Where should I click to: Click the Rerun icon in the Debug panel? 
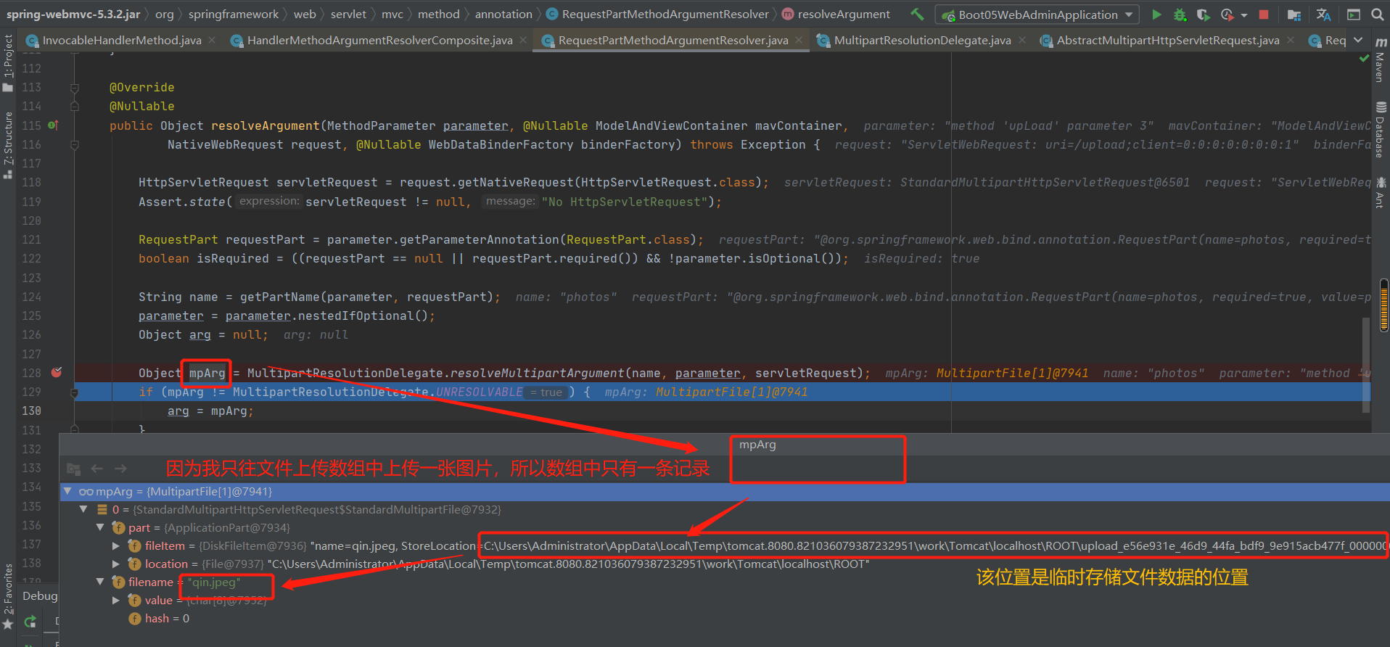[x=30, y=622]
